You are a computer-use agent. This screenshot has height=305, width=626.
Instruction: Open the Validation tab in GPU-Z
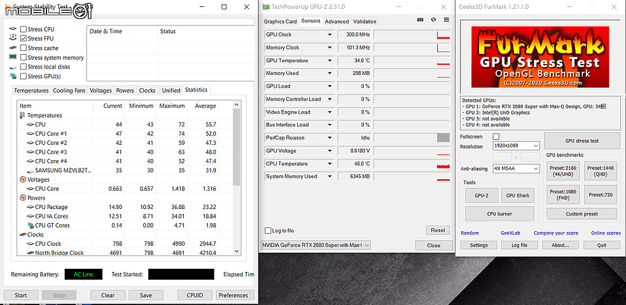[365, 22]
